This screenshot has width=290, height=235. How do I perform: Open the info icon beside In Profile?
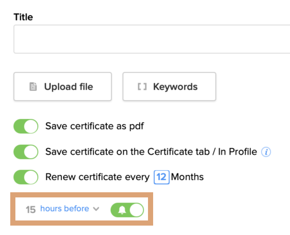266,152
